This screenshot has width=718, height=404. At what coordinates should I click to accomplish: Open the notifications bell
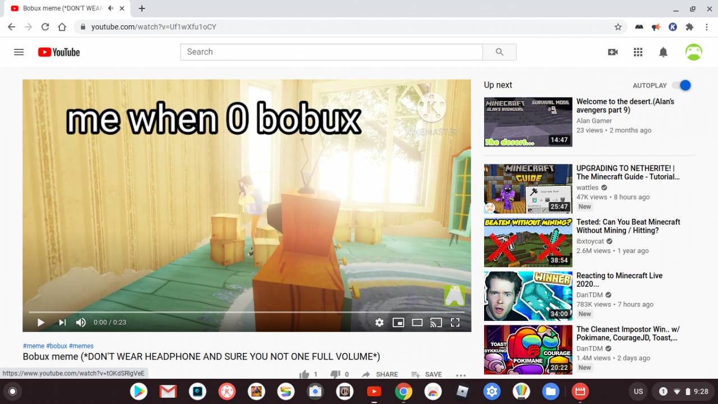[663, 52]
